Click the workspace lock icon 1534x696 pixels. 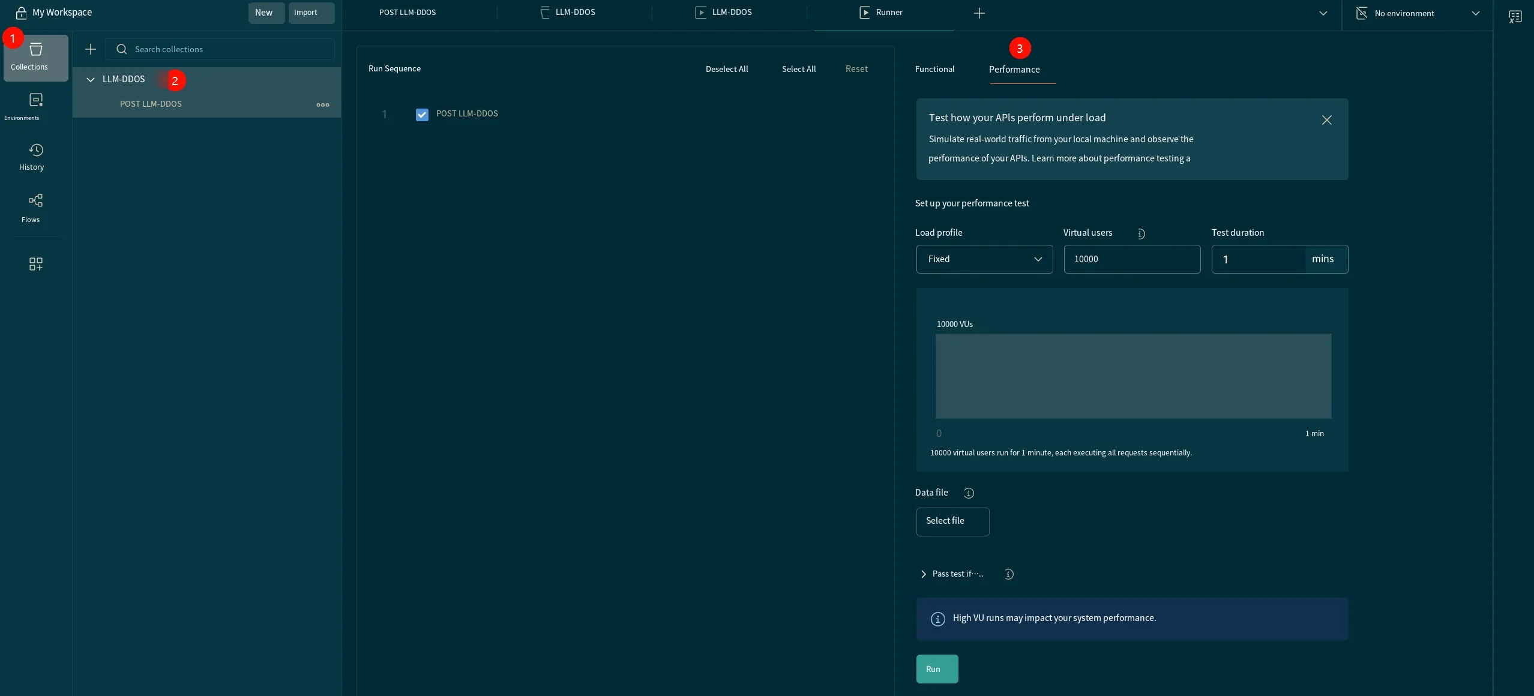point(21,13)
